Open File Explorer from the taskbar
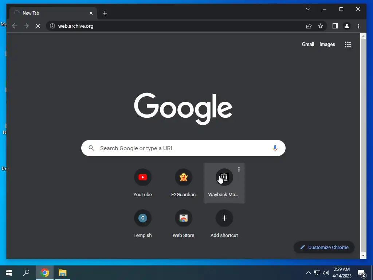The height and width of the screenshot is (280, 373). [x=63, y=273]
